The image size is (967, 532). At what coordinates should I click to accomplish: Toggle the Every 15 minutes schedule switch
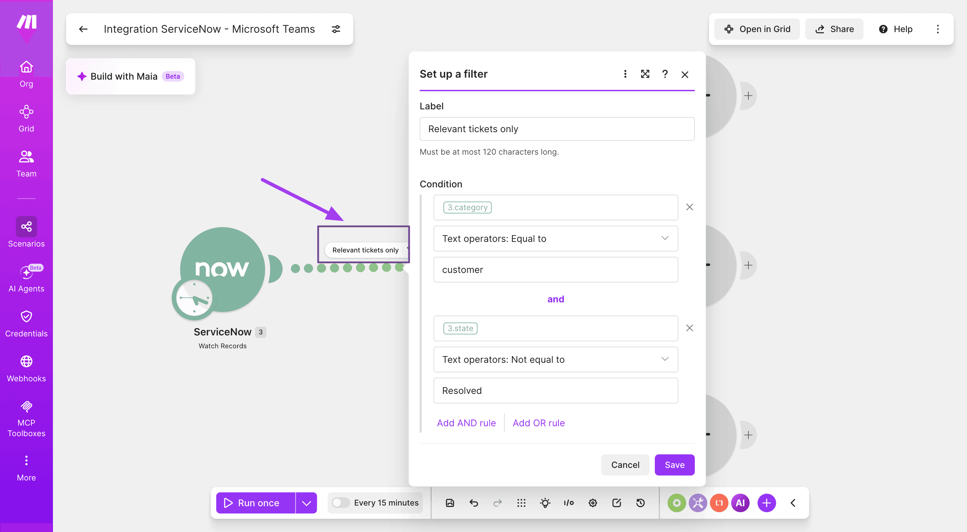pyautogui.click(x=341, y=503)
